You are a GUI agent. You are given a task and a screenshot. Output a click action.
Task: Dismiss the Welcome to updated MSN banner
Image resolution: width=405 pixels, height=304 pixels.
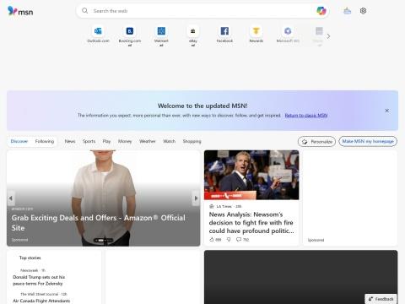(x=386, y=111)
